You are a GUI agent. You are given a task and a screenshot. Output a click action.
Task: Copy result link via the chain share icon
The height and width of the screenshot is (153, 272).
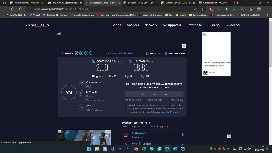tap(76, 53)
